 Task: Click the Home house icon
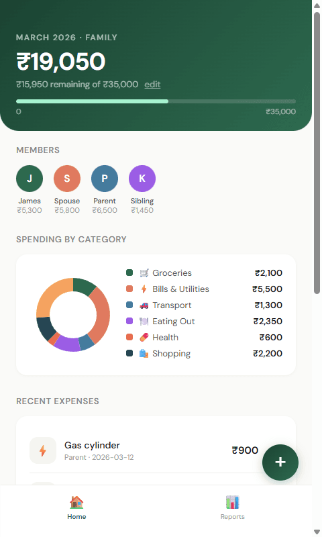coord(76,502)
